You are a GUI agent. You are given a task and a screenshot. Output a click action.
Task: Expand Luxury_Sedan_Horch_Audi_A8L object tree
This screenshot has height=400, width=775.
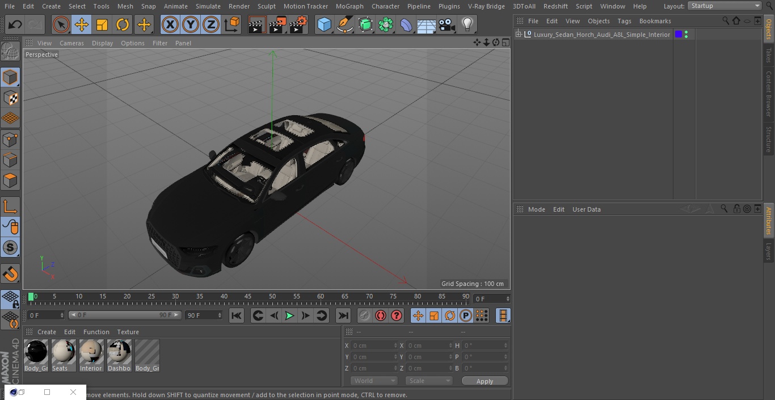point(519,35)
